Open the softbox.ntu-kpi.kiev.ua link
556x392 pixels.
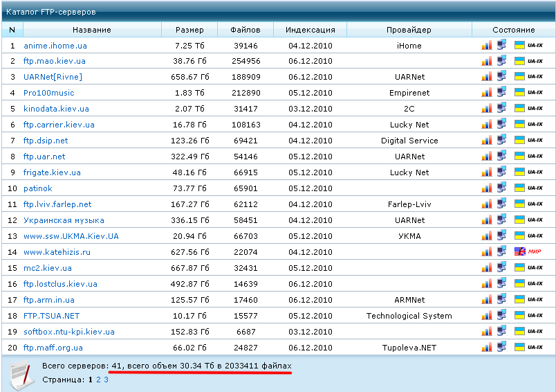pyautogui.click(x=69, y=332)
